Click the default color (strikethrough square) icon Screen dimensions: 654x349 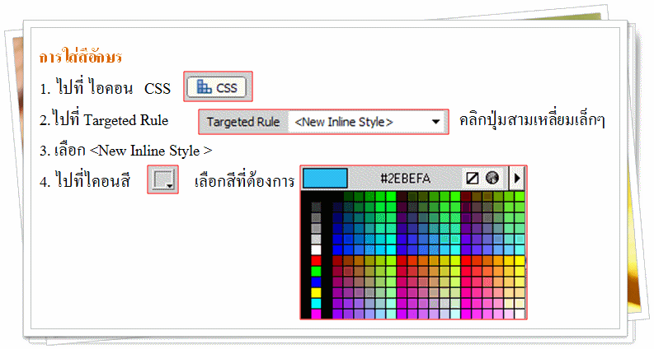coord(472,179)
